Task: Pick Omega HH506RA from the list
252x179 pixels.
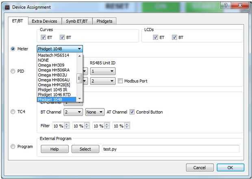Action: coord(57,70)
